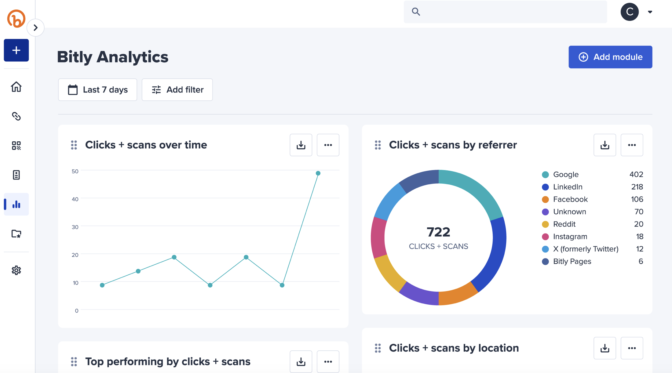Download the Clicks + scans by location module
Viewport: 672px width, 373px height.
point(605,348)
